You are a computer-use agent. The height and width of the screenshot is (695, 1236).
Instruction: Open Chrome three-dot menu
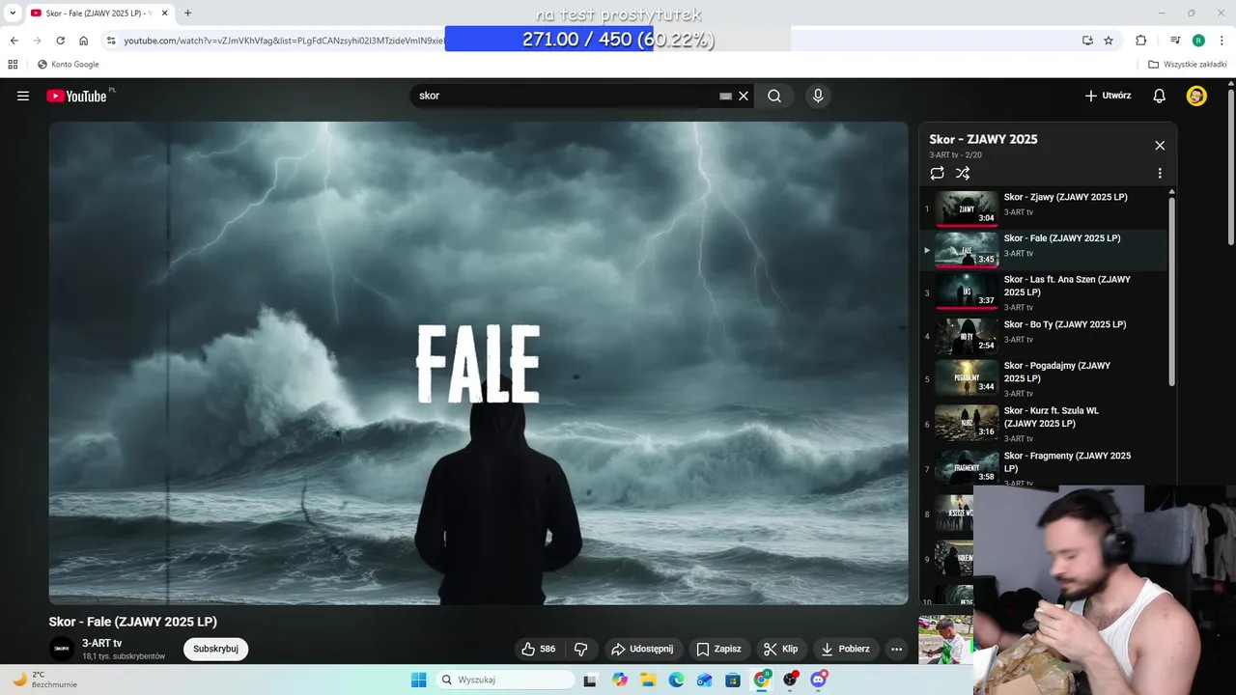1222,41
